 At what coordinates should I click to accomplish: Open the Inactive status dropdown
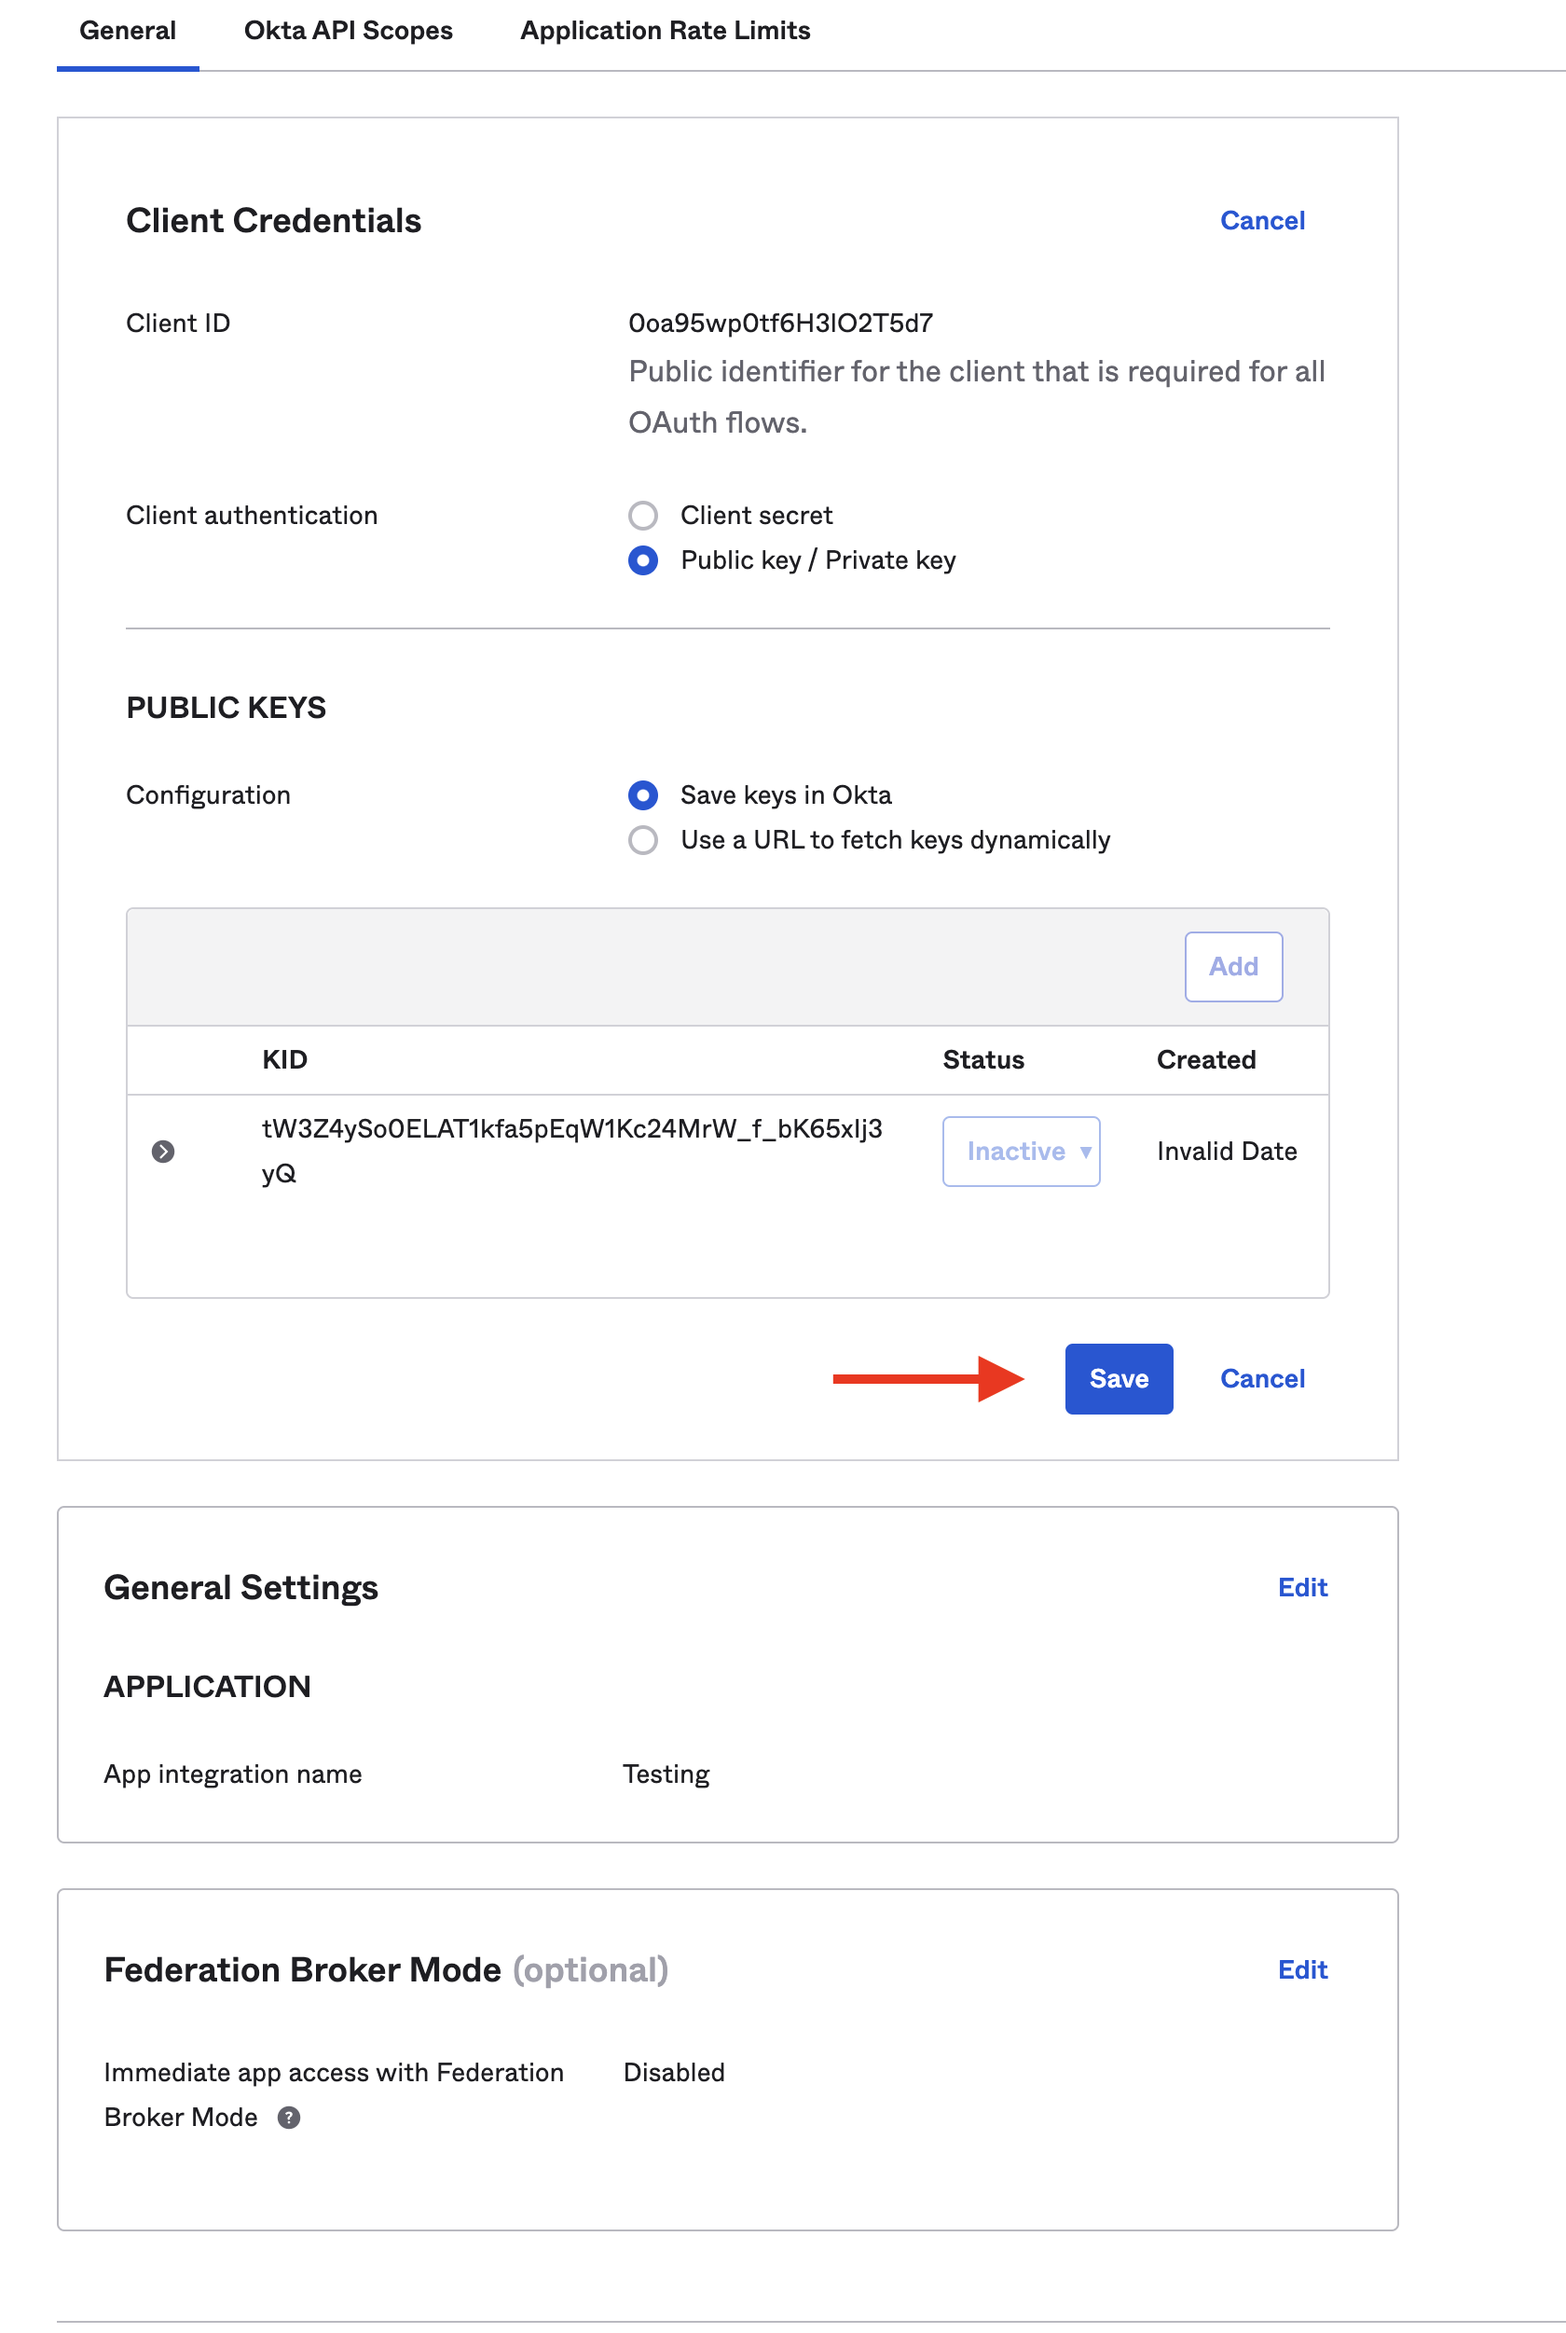tap(1021, 1151)
